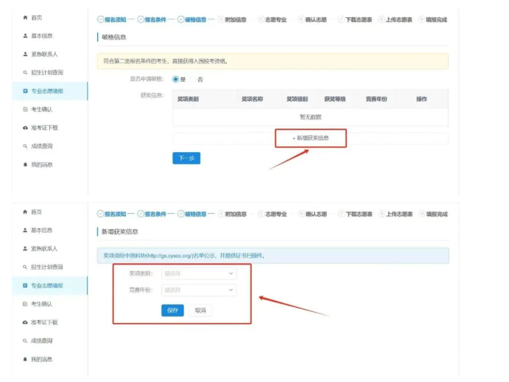Go to the 报名须知 step on the 破格信息 page
509x382 pixels.
pyautogui.click(x=112, y=20)
